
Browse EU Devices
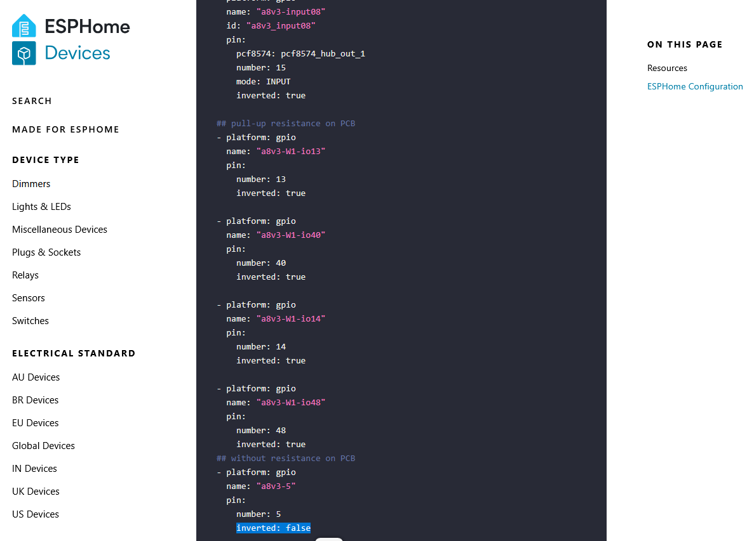pos(35,423)
